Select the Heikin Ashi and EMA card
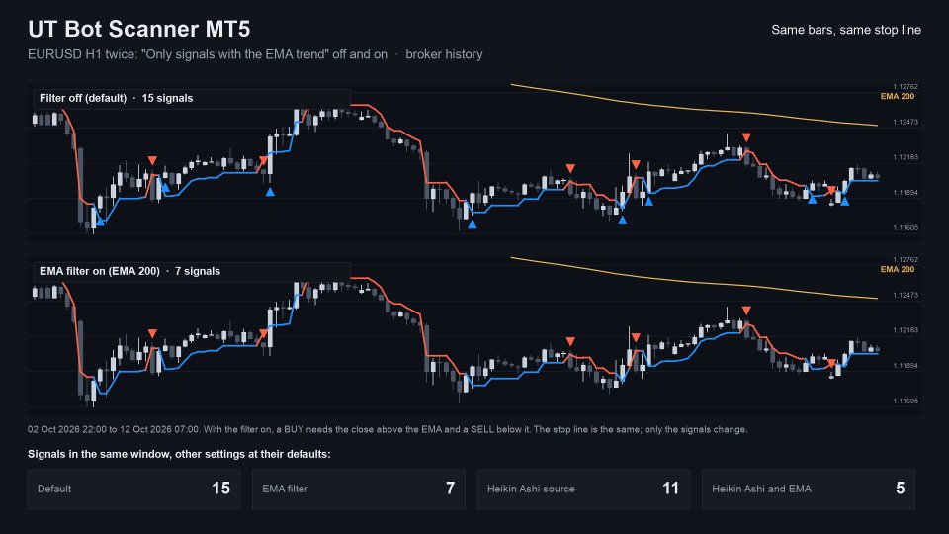The image size is (949, 534). (809, 489)
